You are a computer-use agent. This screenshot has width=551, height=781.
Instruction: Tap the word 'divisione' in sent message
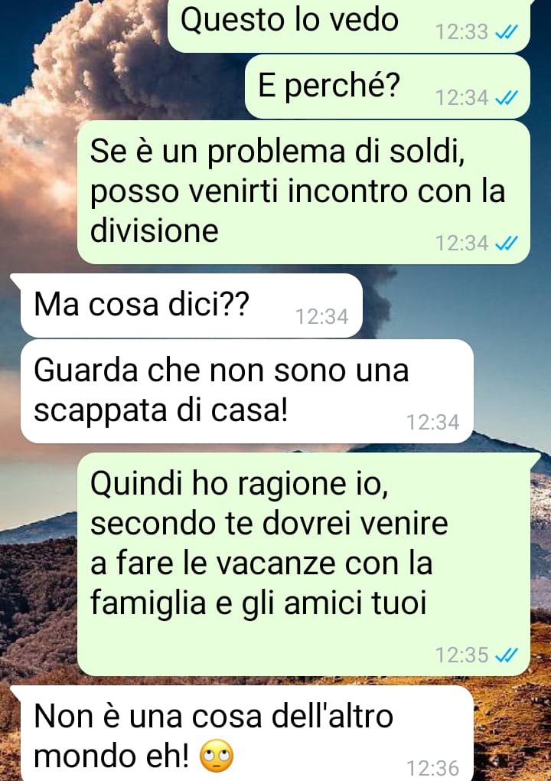point(155,230)
